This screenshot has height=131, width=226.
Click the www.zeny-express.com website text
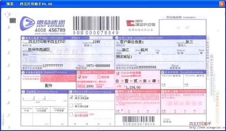click(x=50, y=34)
